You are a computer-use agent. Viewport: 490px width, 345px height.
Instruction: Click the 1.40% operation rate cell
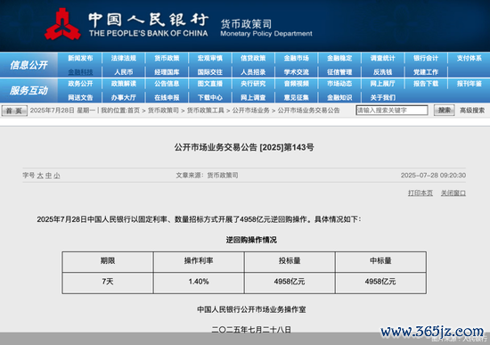pos(199,282)
